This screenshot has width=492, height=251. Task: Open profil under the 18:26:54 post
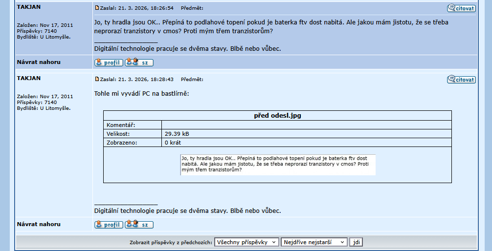click(x=109, y=63)
